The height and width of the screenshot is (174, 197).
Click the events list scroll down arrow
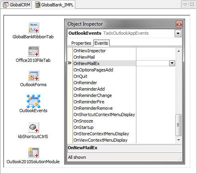click(179, 140)
